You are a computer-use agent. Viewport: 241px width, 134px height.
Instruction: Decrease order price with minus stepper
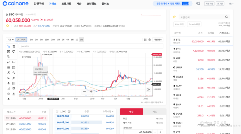tap(155, 132)
